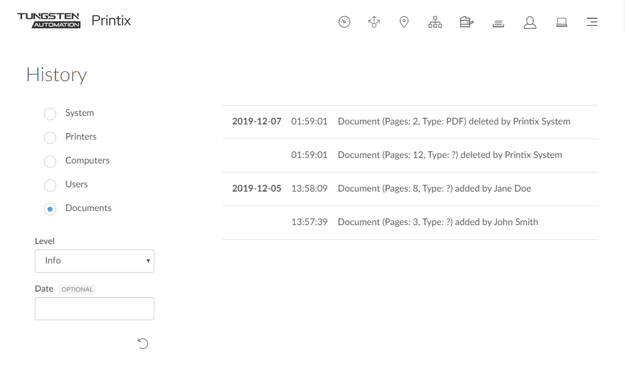This screenshot has height=366, width=625.
Task: Select the PDF document deleted history entry
Action: click(453, 121)
